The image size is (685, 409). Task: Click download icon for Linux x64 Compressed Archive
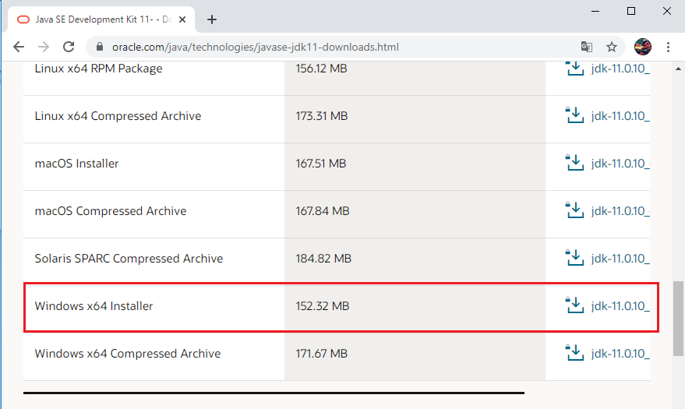[x=574, y=115]
